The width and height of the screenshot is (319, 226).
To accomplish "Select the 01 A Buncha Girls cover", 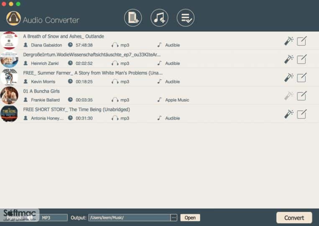I will click(x=9, y=95).
